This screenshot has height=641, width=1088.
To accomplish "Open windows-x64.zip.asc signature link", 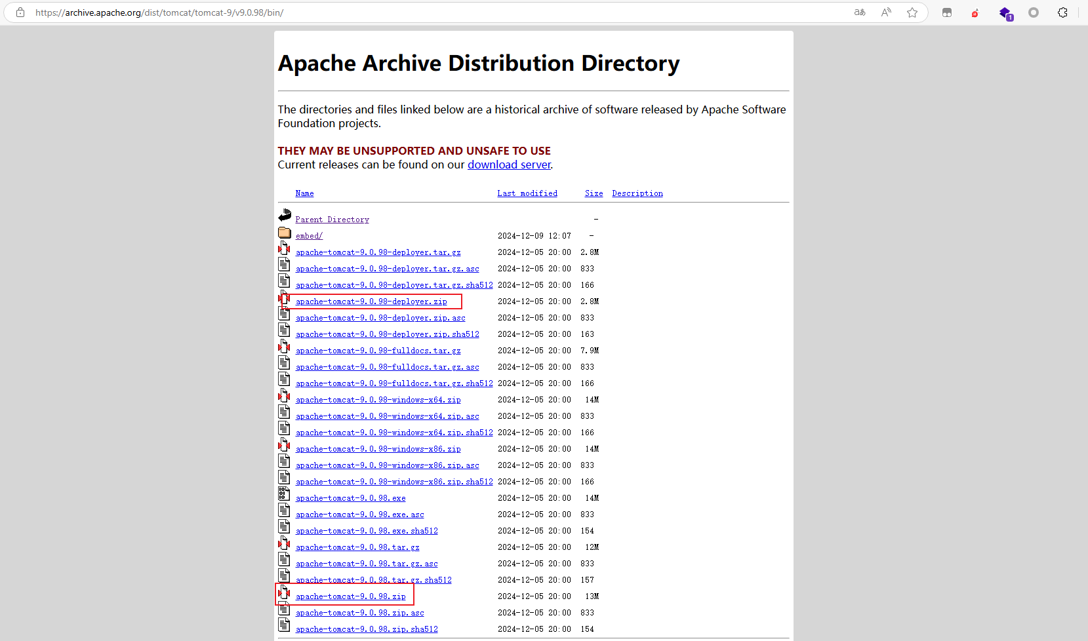I will pyautogui.click(x=387, y=416).
